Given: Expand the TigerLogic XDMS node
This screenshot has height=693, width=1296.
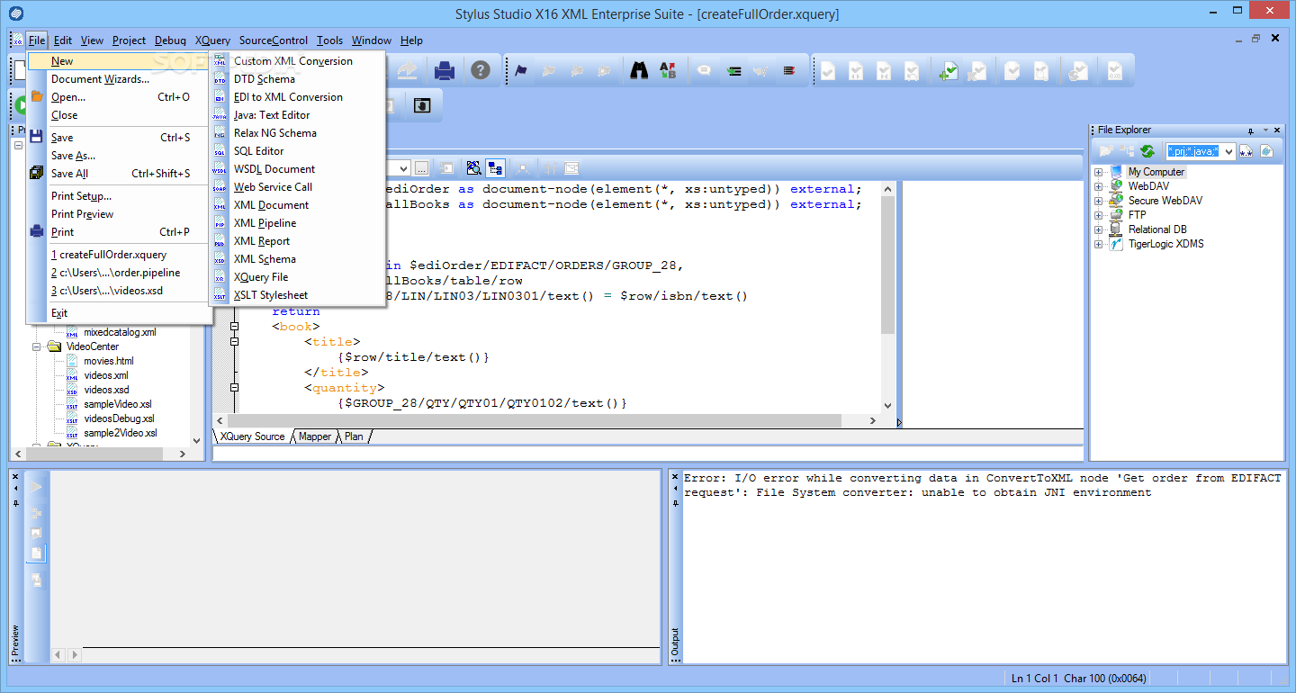Looking at the screenshot, I should click(1099, 244).
